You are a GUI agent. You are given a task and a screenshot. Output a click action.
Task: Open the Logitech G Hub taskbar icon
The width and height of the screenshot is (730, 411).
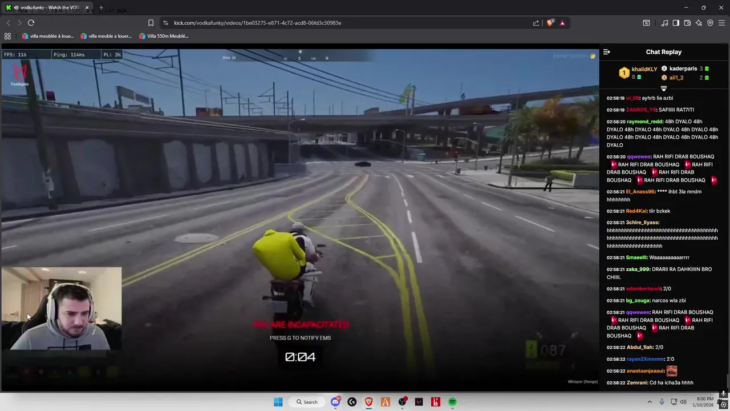pyautogui.click(x=352, y=402)
